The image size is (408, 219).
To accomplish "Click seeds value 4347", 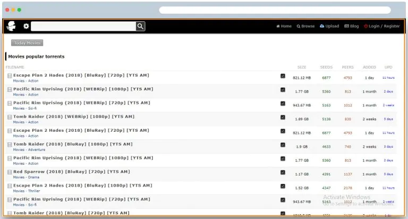I will [326, 188].
